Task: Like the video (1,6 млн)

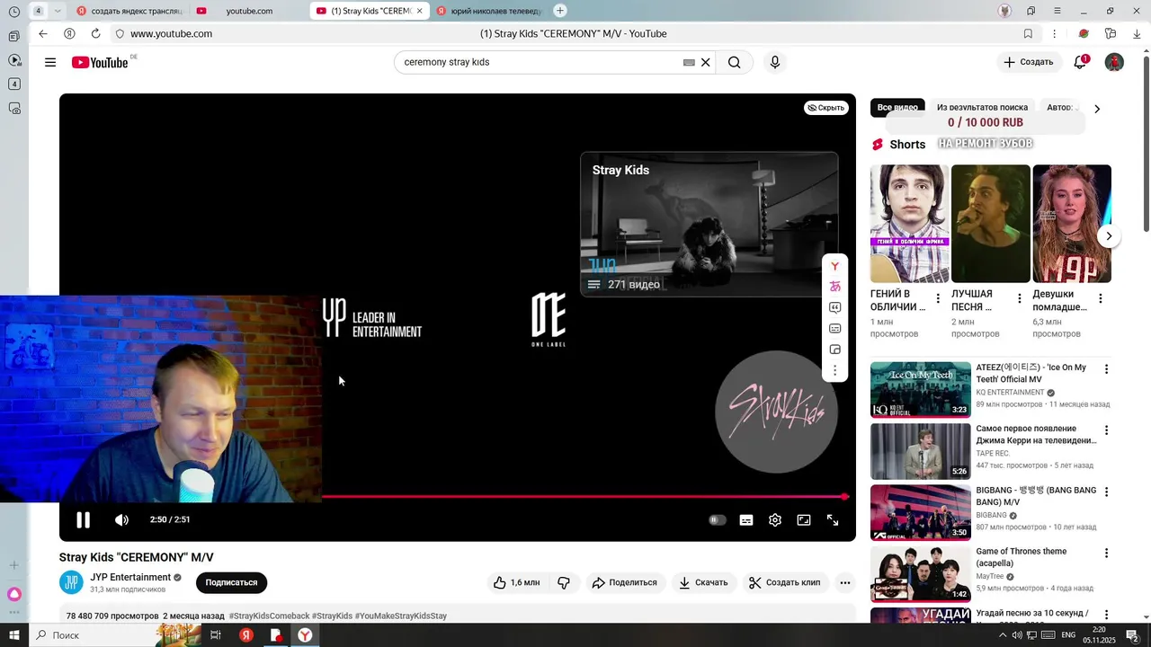Action: pyautogui.click(x=517, y=582)
